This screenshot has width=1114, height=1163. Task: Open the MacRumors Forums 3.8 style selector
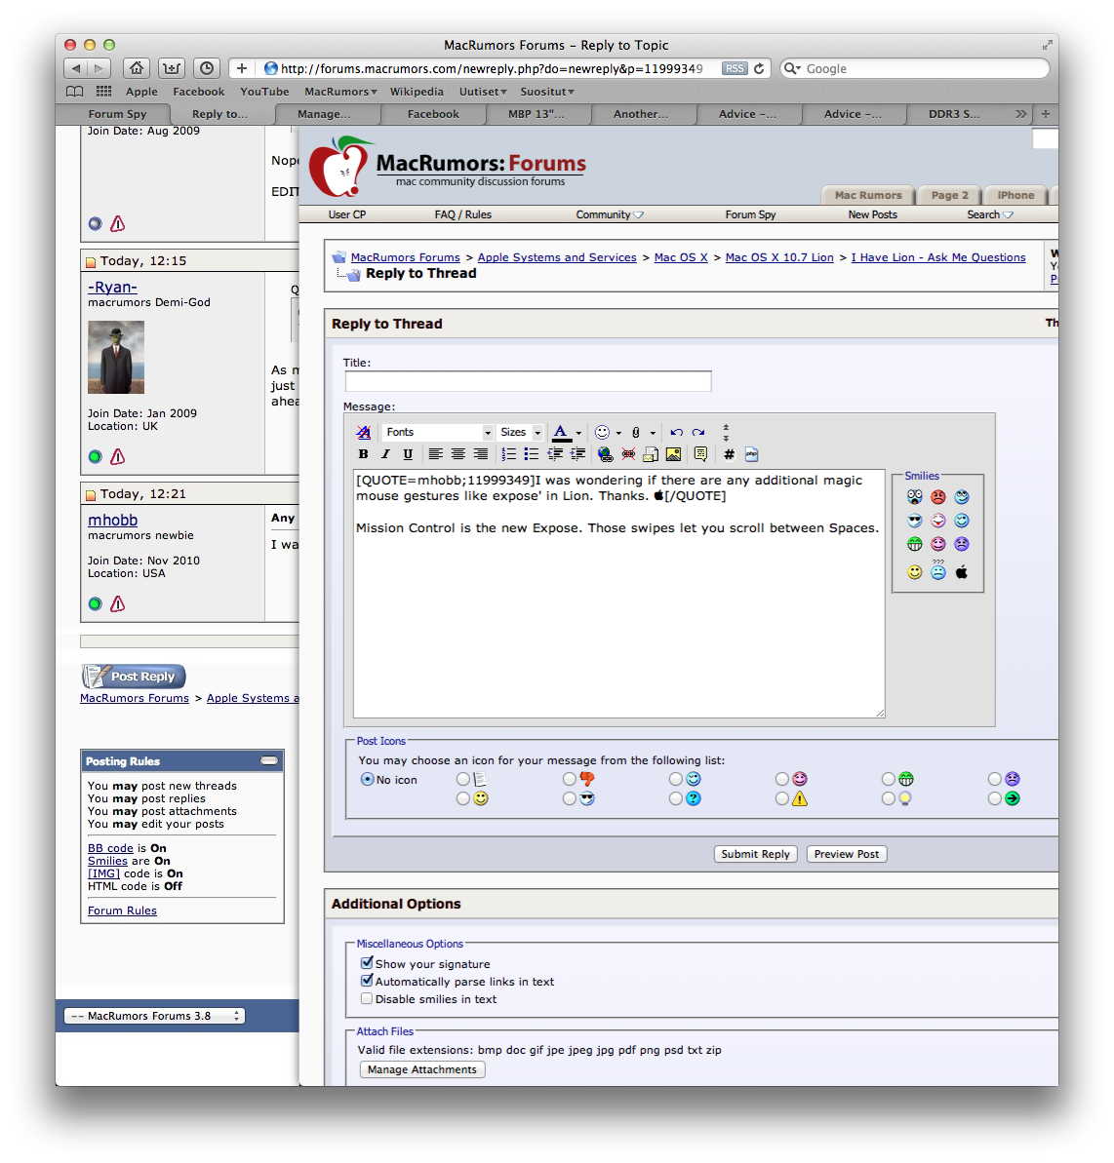click(154, 1016)
